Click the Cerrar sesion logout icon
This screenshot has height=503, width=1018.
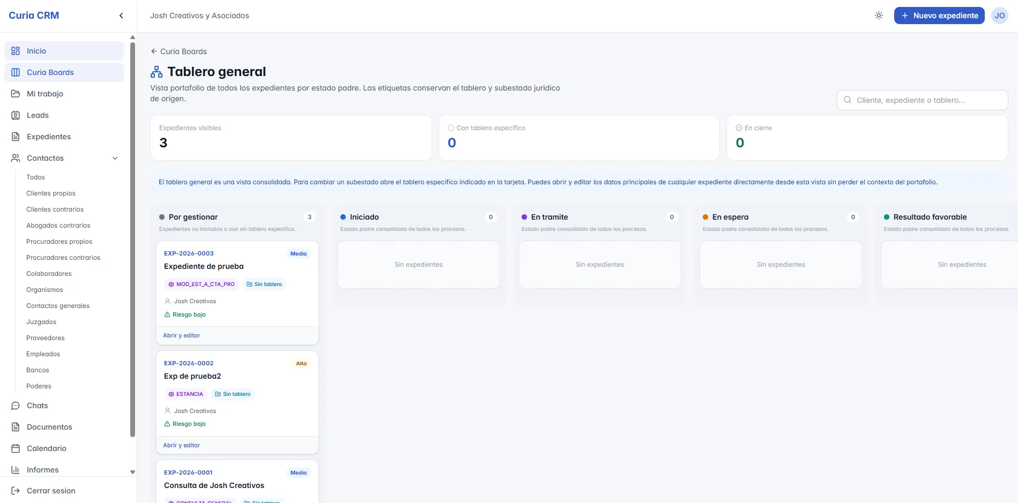[x=16, y=491]
